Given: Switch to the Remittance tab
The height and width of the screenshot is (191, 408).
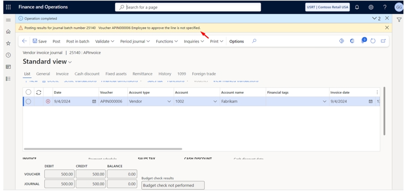Looking at the screenshot, I should [143, 74].
